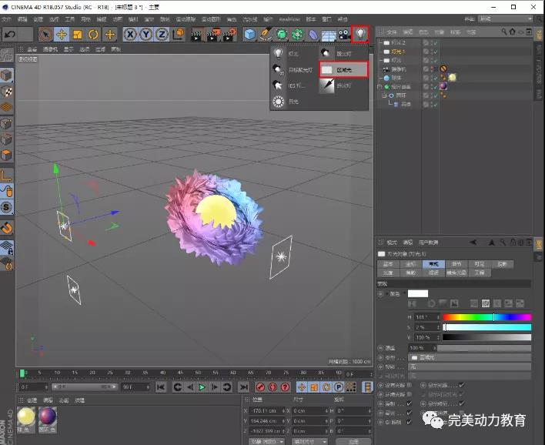Screen dimensions: 545x445
Task: Toggle the Z axis lock
Action: (x=162, y=34)
